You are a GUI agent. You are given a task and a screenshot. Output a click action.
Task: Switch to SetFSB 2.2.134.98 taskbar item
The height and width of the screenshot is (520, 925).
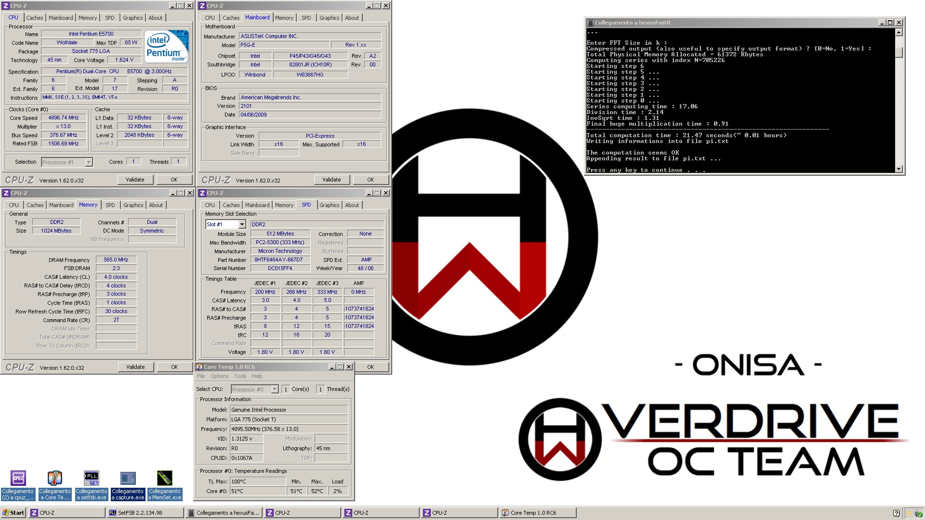[x=145, y=513]
